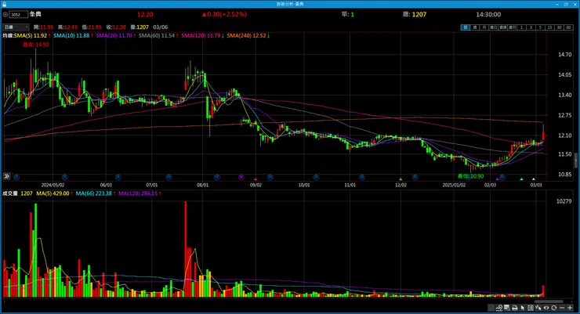Open the 日線 period dropdown

click(x=16, y=27)
